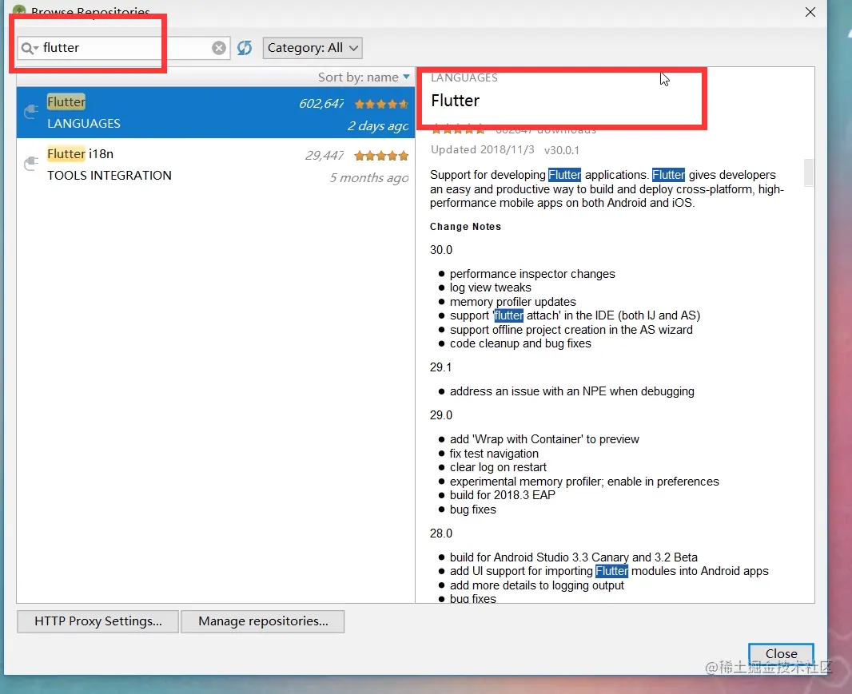The image size is (852, 694).
Task: Open HTTP Proxy Settings
Action: point(98,621)
